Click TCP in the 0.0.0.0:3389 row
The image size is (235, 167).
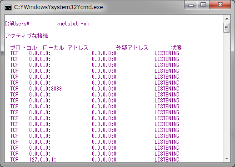coord(15,89)
